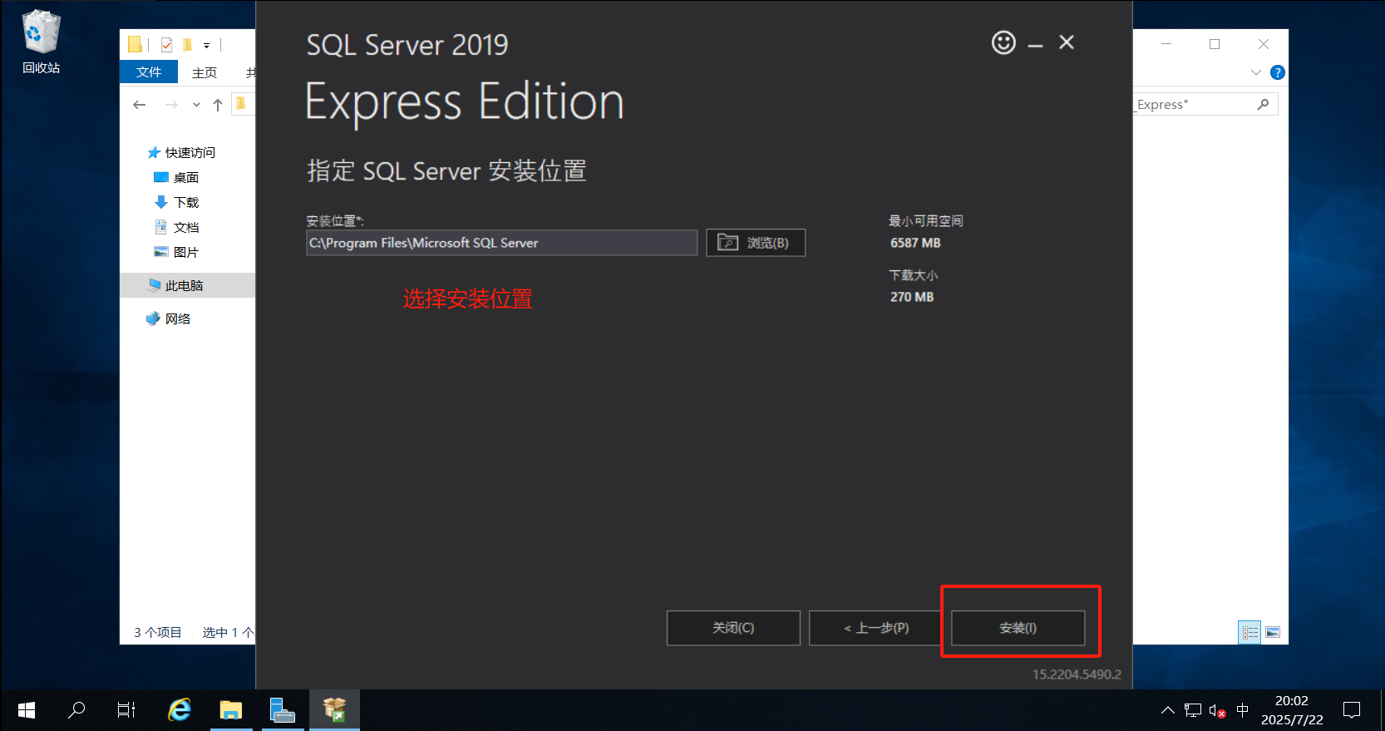Select 快速访问 in the navigation pane
The width and height of the screenshot is (1385, 731).
coord(181,152)
